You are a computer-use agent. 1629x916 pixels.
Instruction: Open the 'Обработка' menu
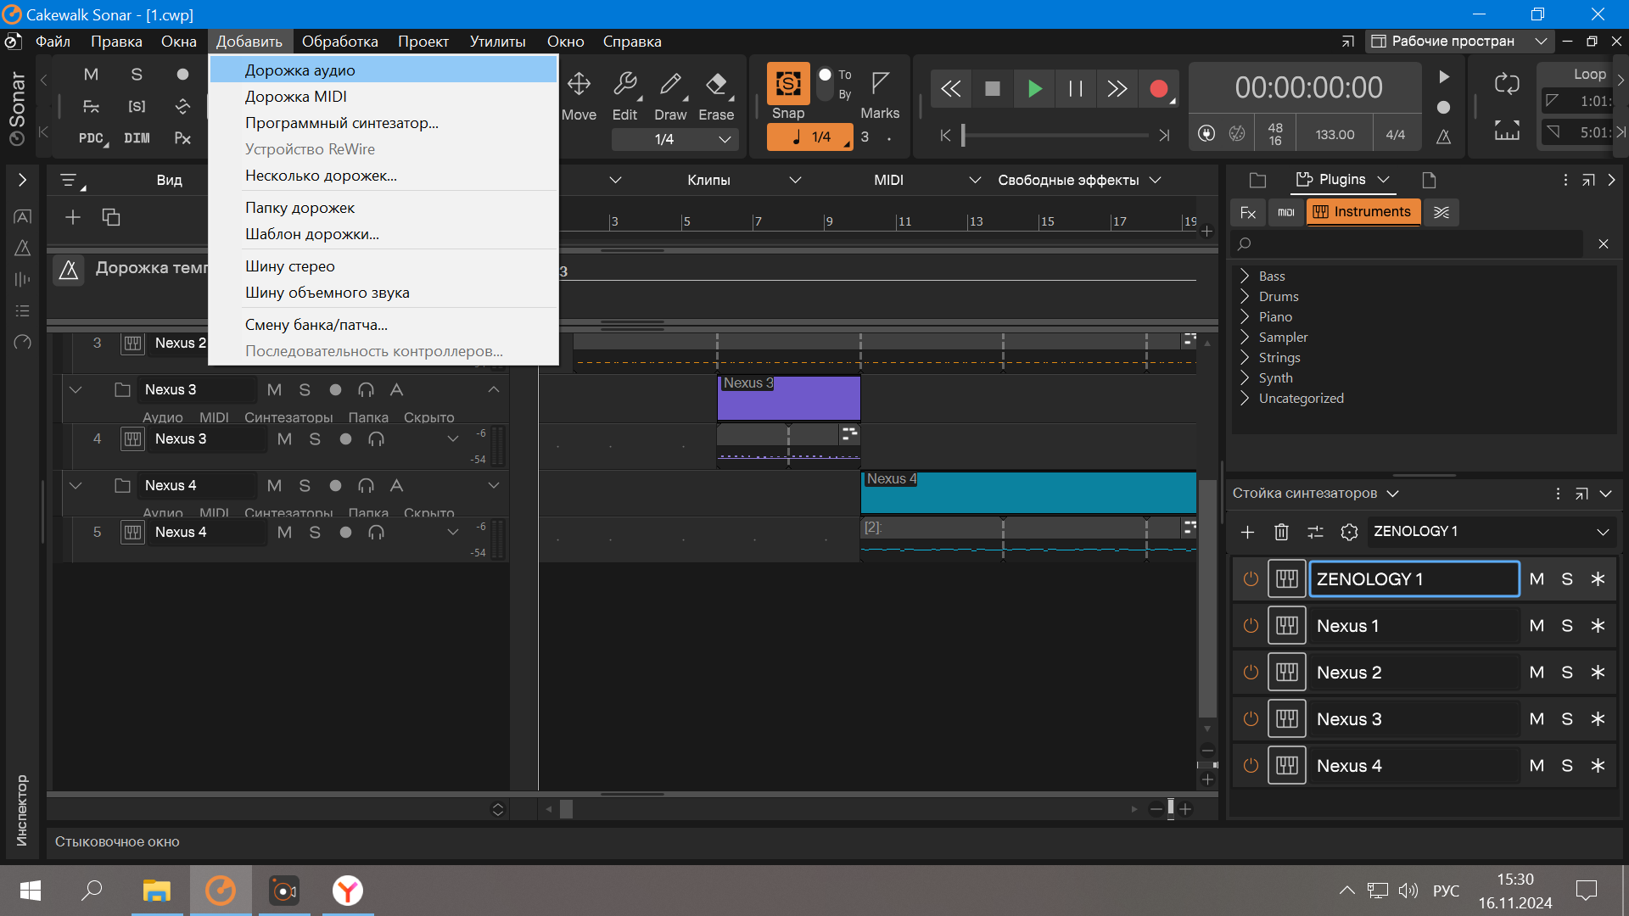tap(339, 42)
